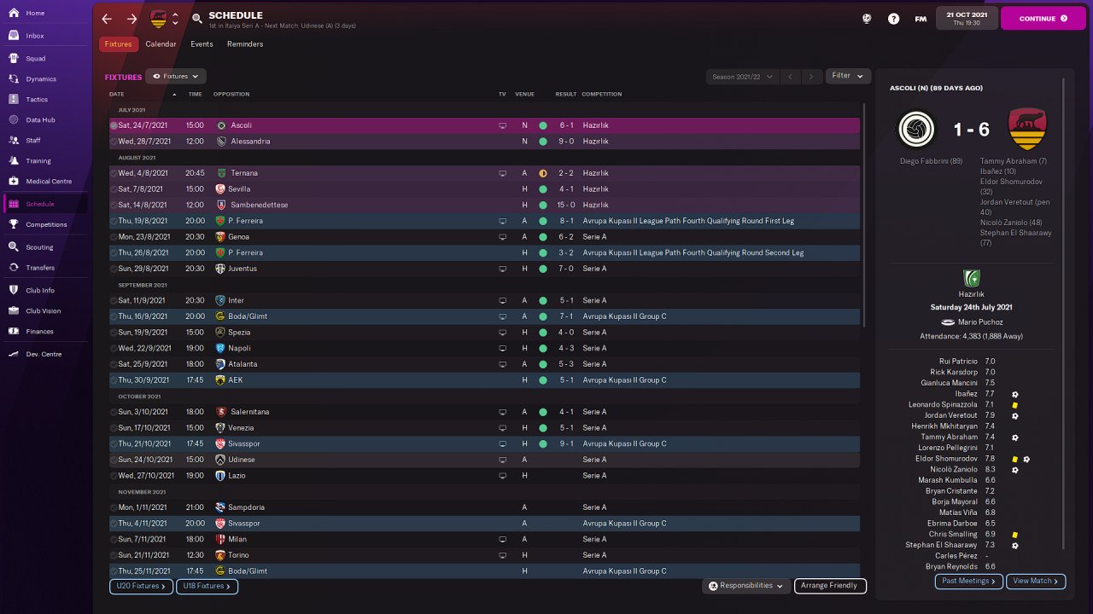This screenshot has width=1093, height=614.
Task: Open the Fixtures view dropdown
Action: (x=176, y=76)
